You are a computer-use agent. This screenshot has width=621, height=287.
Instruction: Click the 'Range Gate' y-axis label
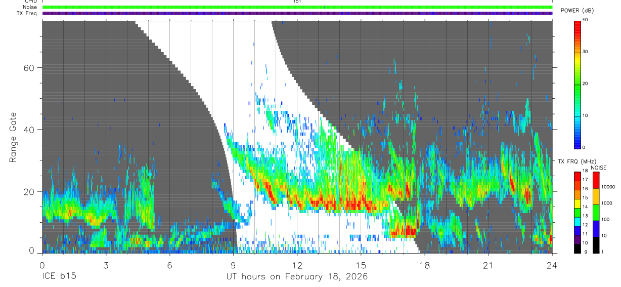(13, 137)
